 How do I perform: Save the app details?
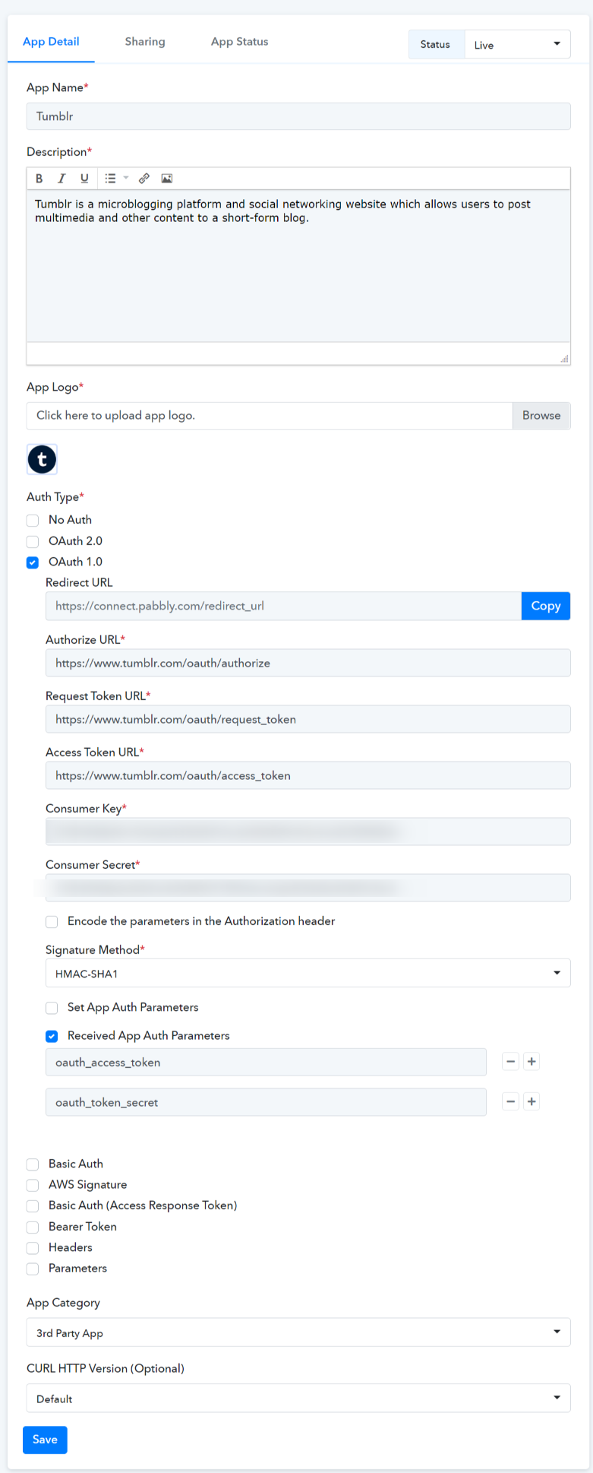(45, 1440)
